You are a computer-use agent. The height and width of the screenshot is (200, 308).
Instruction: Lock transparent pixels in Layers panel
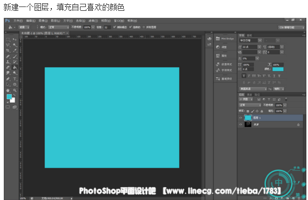tap(248, 111)
